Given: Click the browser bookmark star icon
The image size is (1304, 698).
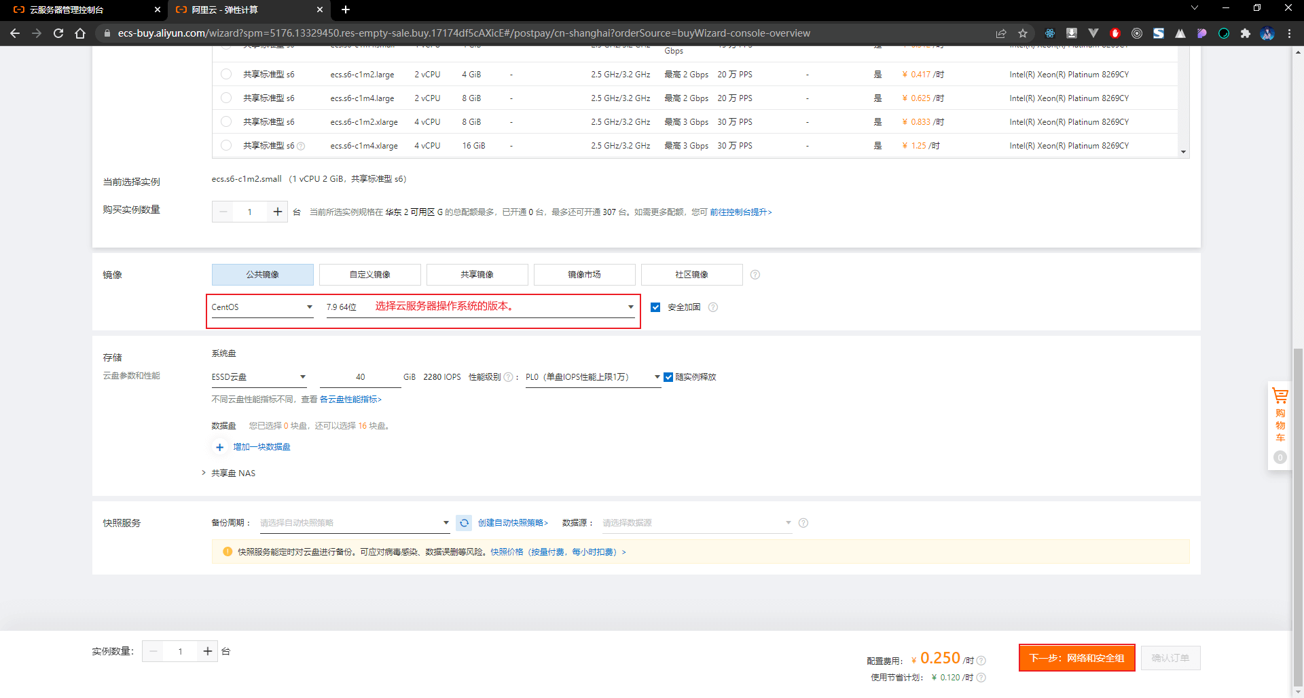Looking at the screenshot, I should coord(1023,33).
